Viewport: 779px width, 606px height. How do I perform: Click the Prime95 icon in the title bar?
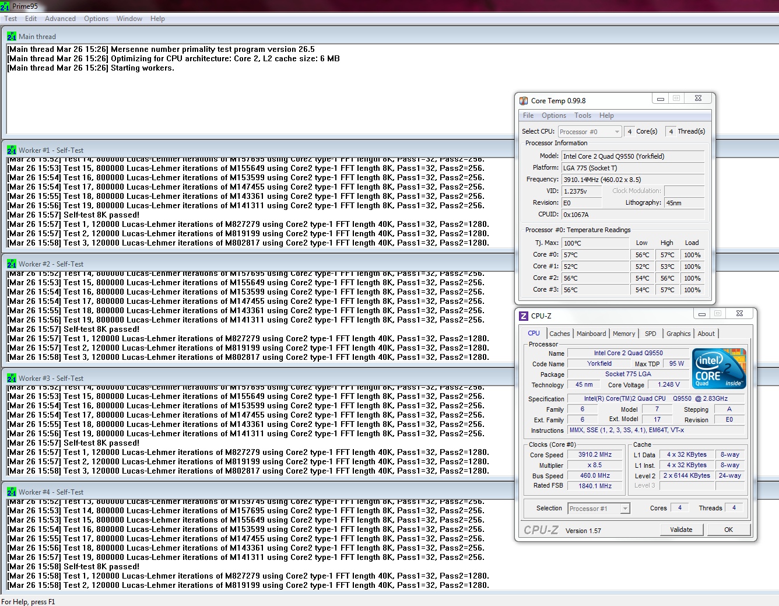point(5,6)
